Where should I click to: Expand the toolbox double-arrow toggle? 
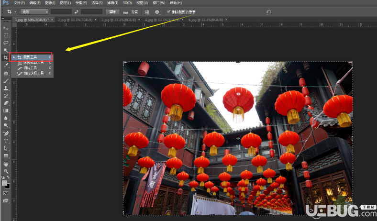click(3, 18)
